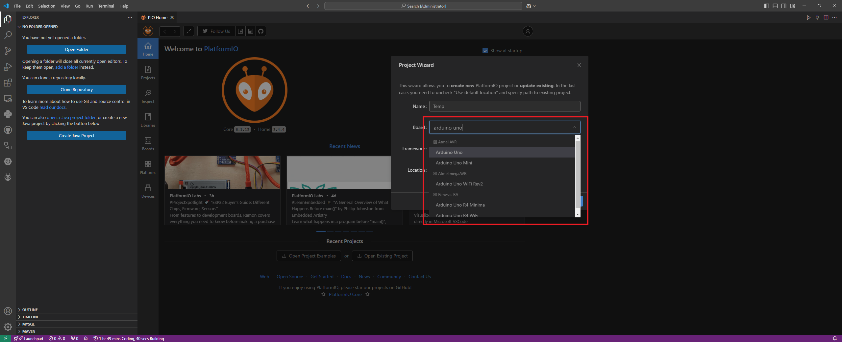Open the Spring Boot dashboard icon

pos(8,161)
